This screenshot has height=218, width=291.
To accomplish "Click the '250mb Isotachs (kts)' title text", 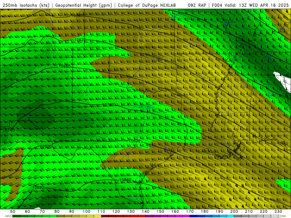I will pyautogui.click(x=26, y=5).
